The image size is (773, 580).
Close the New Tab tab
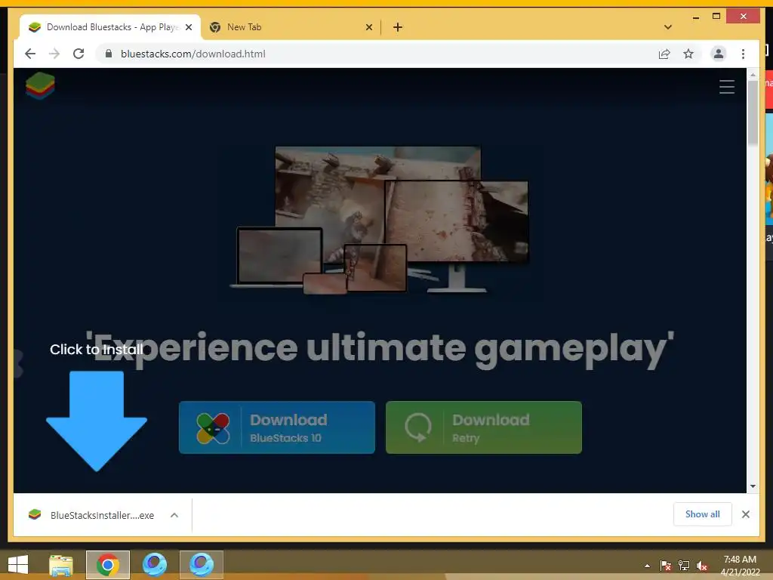coord(368,27)
